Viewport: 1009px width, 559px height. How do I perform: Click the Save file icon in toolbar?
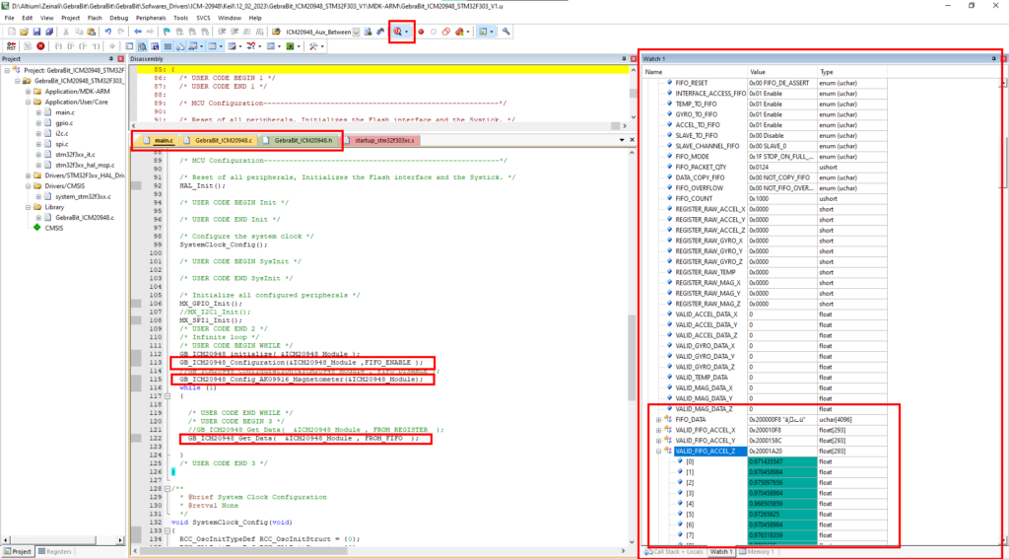point(36,32)
